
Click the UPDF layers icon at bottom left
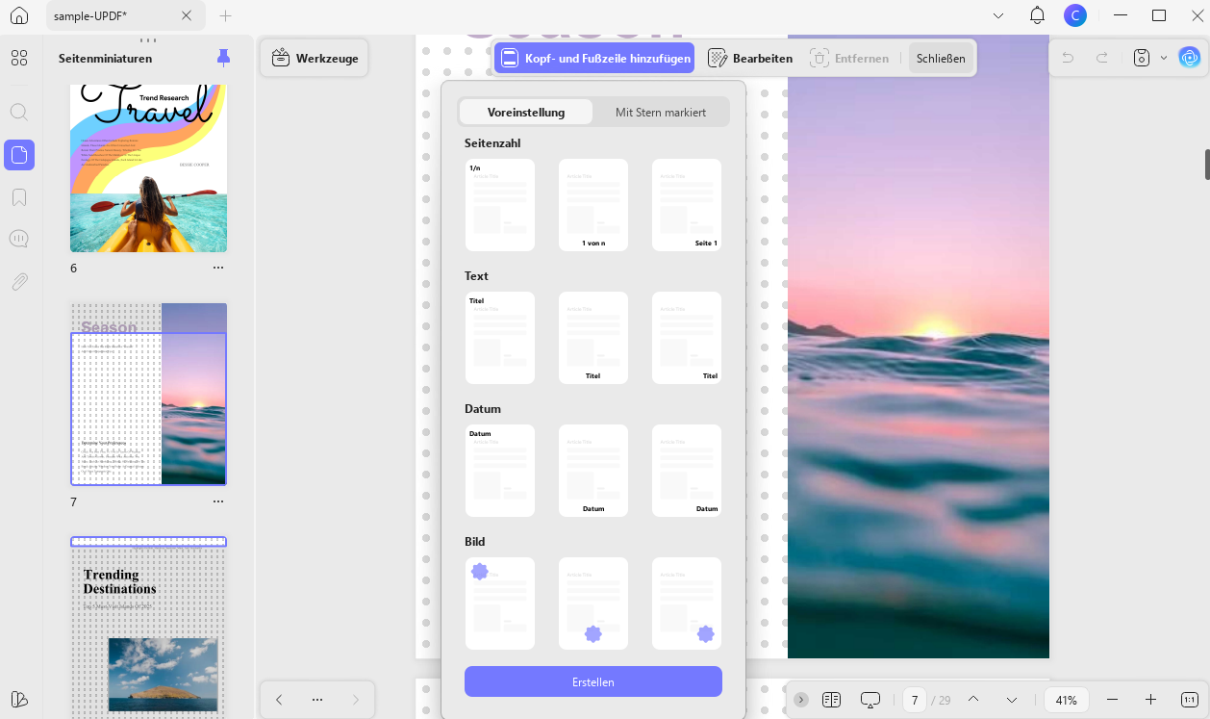(x=19, y=699)
